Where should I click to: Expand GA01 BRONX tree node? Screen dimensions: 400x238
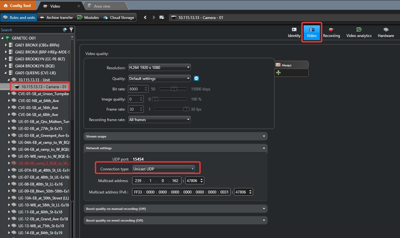(6, 45)
